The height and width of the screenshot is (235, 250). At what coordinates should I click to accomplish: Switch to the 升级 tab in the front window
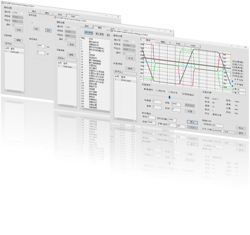coord(178,43)
